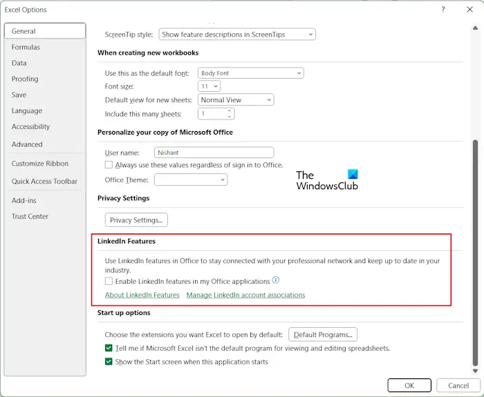Open Quick Access Toolbar settings
Screen dimensions: 484x397
[44, 181]
